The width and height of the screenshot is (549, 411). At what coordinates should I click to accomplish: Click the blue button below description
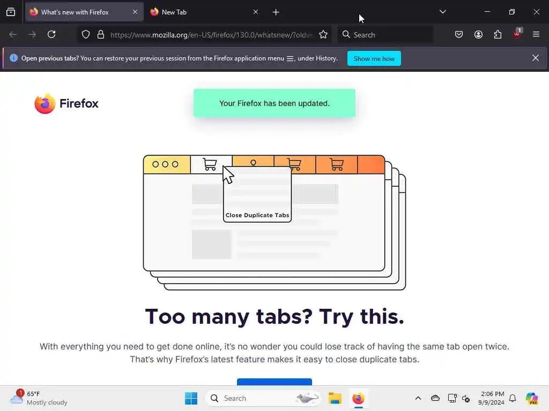274,382
